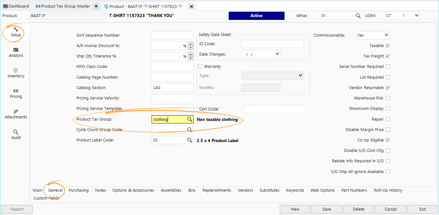The image size is (439, 215).
Task: Switch to the Purchasing tab
Action: pyautogui.click(x=79, y=190)
